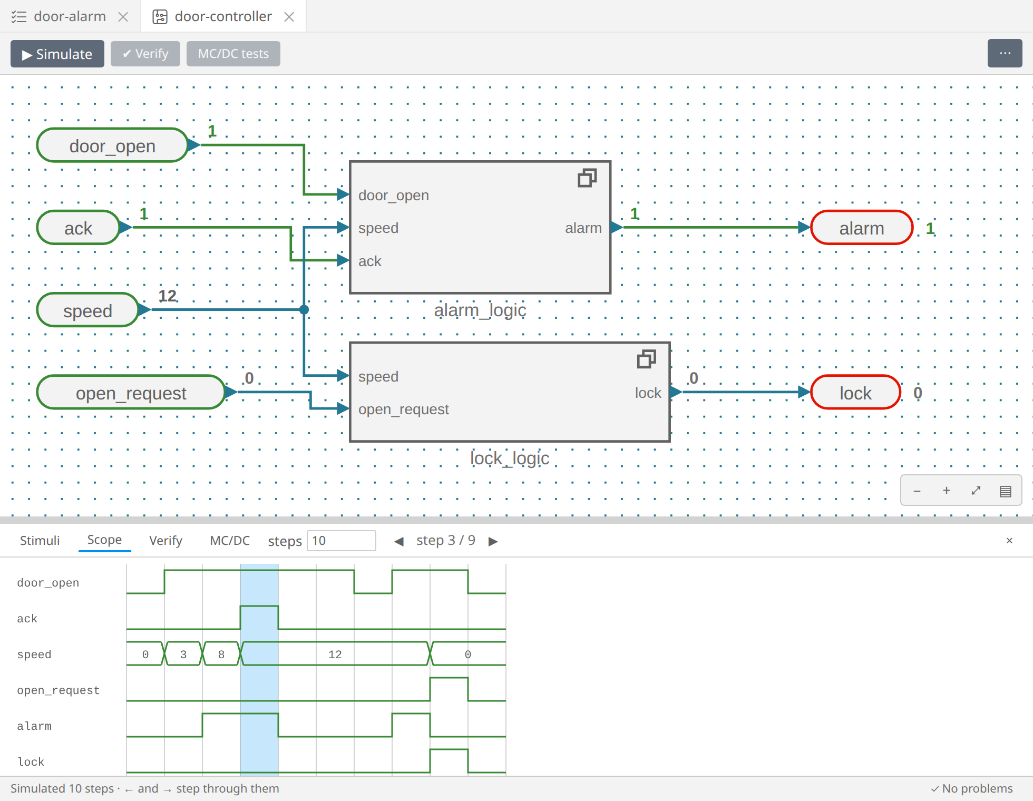This screenshot has height=801, width=1033.
Task: Click the steps input field
Action: [x=342, y=541]
